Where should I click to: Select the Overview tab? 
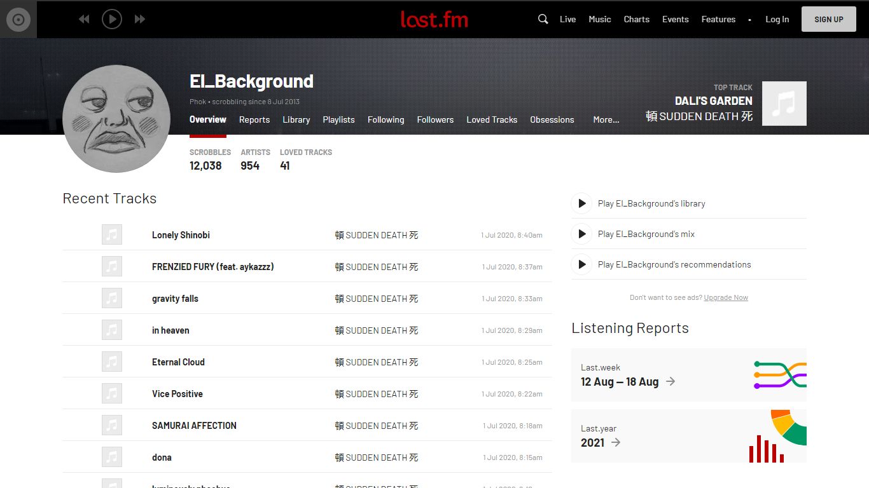[207, 119]
